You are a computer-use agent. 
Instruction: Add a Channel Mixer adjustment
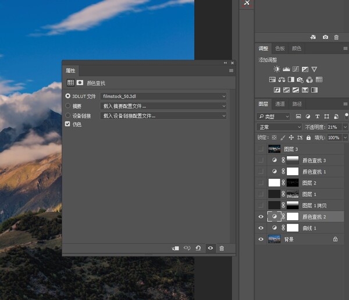coord(309,80)
